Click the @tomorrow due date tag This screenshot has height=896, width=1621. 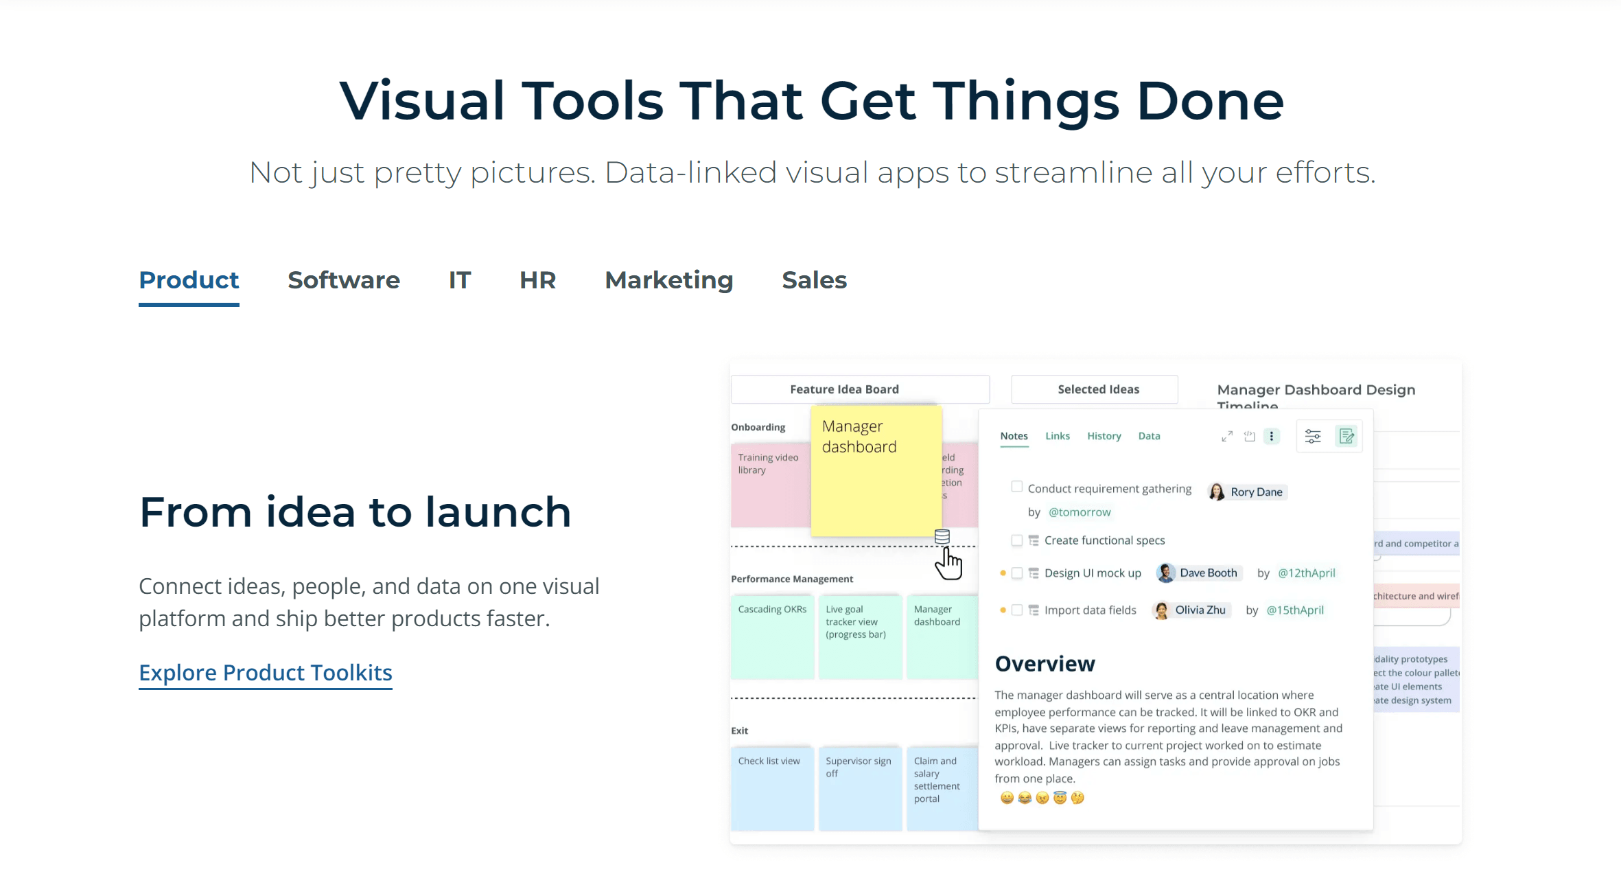coord(1080,512)
